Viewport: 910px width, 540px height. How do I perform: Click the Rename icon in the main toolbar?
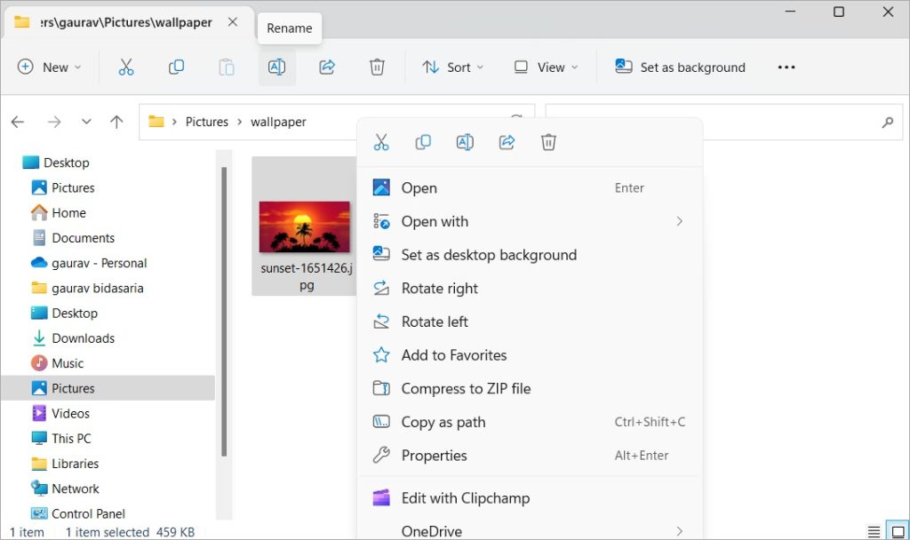point(276,67)
